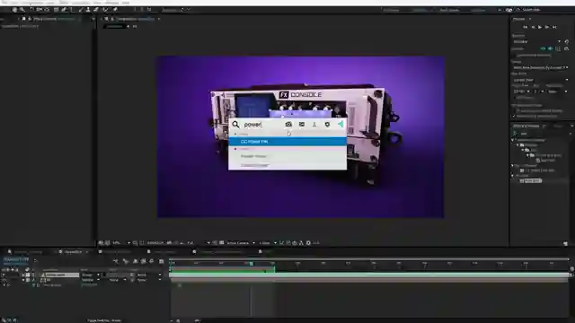Click the Effects & Presets search field
This screenshot has width=575, height=323.
(x=541, y=134)
